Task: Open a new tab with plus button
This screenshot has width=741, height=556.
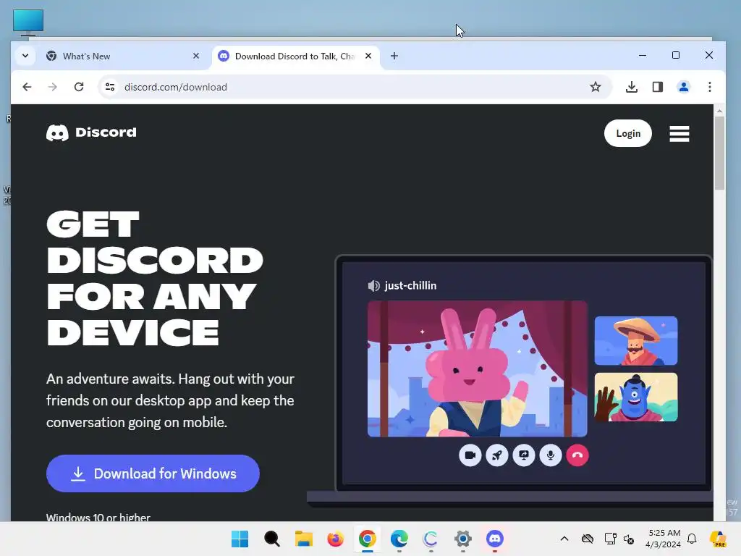Action: click(394, 56)
